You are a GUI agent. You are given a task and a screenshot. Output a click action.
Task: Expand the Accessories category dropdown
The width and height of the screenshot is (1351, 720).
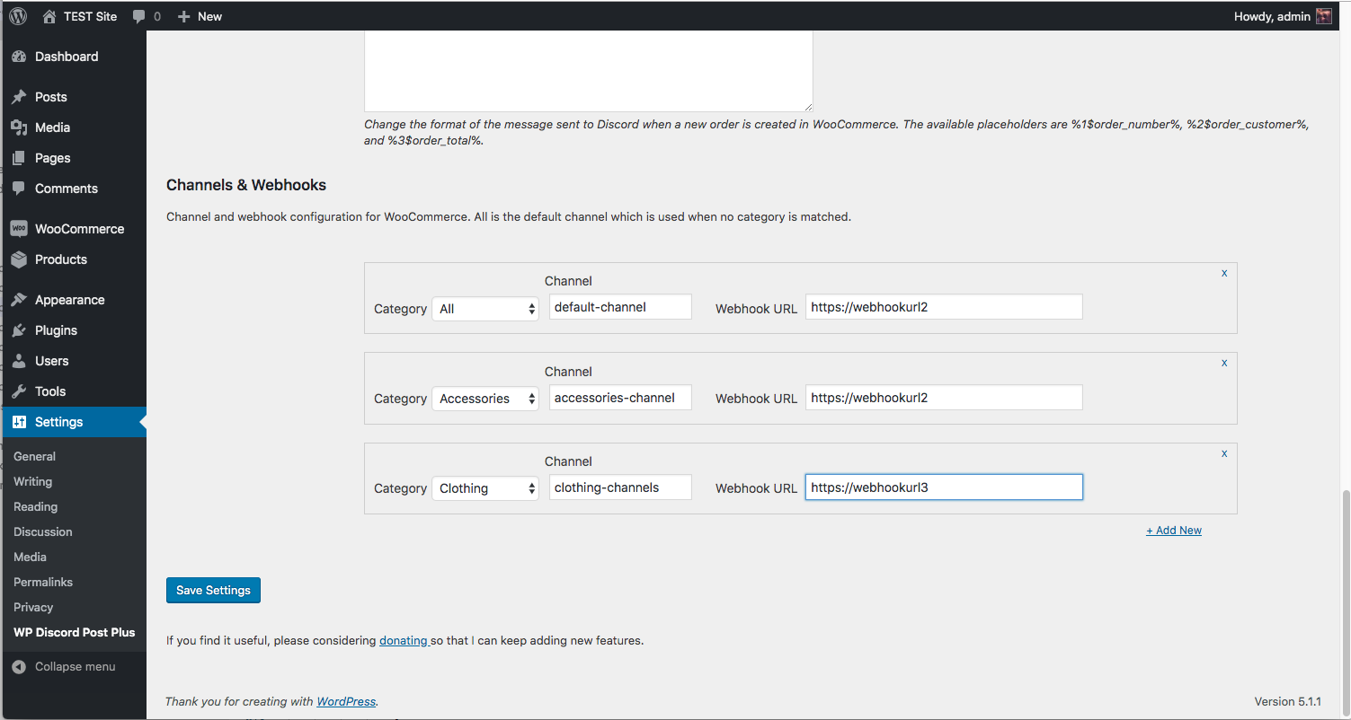485,399
